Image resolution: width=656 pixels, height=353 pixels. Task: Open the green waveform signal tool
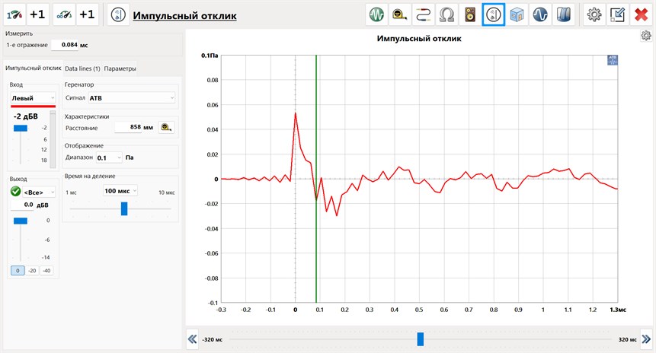(x=376, y=14)
